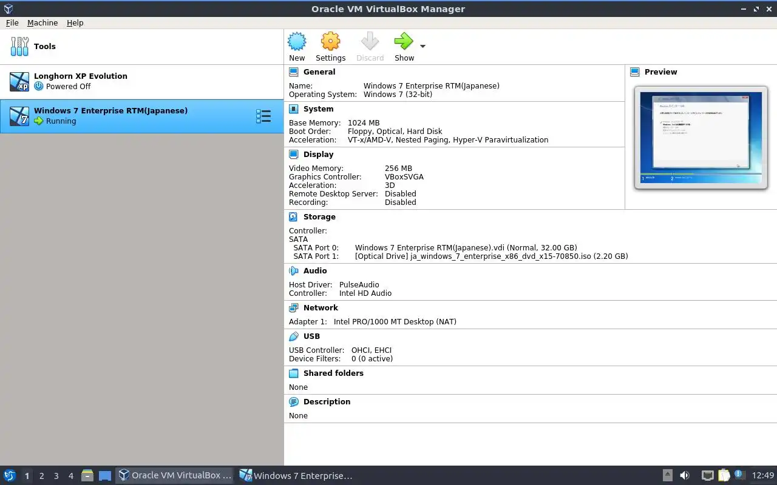Open the Windows 7 VM hamburger menu
Image resolution: width=777 pixels, height=485 pixels.
[263, 116]
